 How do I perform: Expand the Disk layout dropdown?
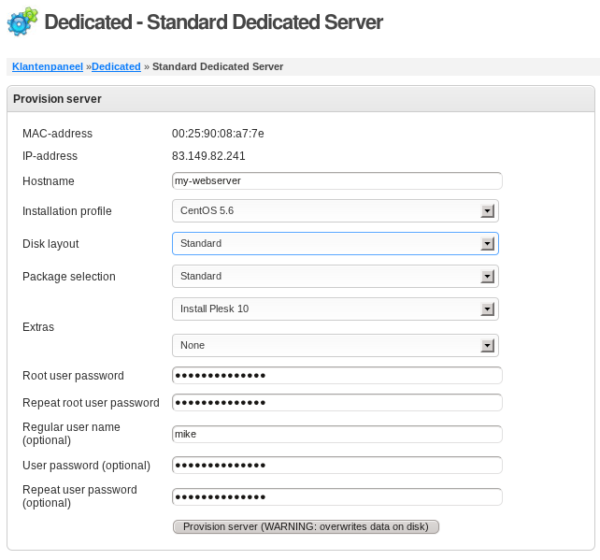pyautogui.click(x=336, y=243)
